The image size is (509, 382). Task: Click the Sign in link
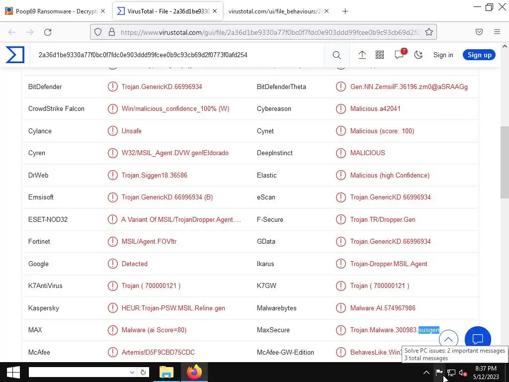[443, 55]
